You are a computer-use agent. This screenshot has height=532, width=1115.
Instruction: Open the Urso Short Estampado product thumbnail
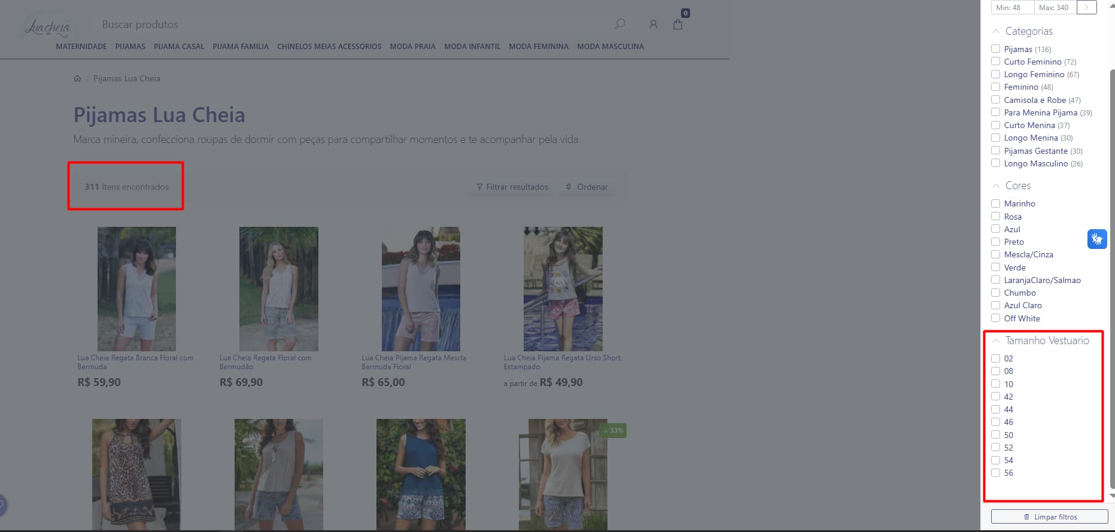pyautogui.click(x=563, y=288)
